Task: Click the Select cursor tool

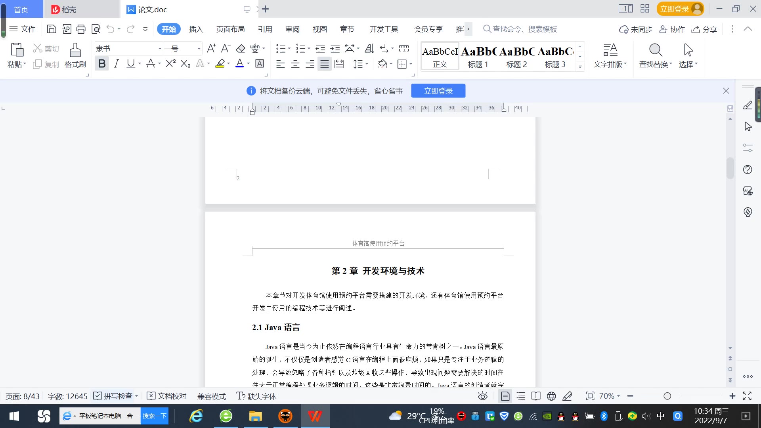Action: (x=688, y=55)
